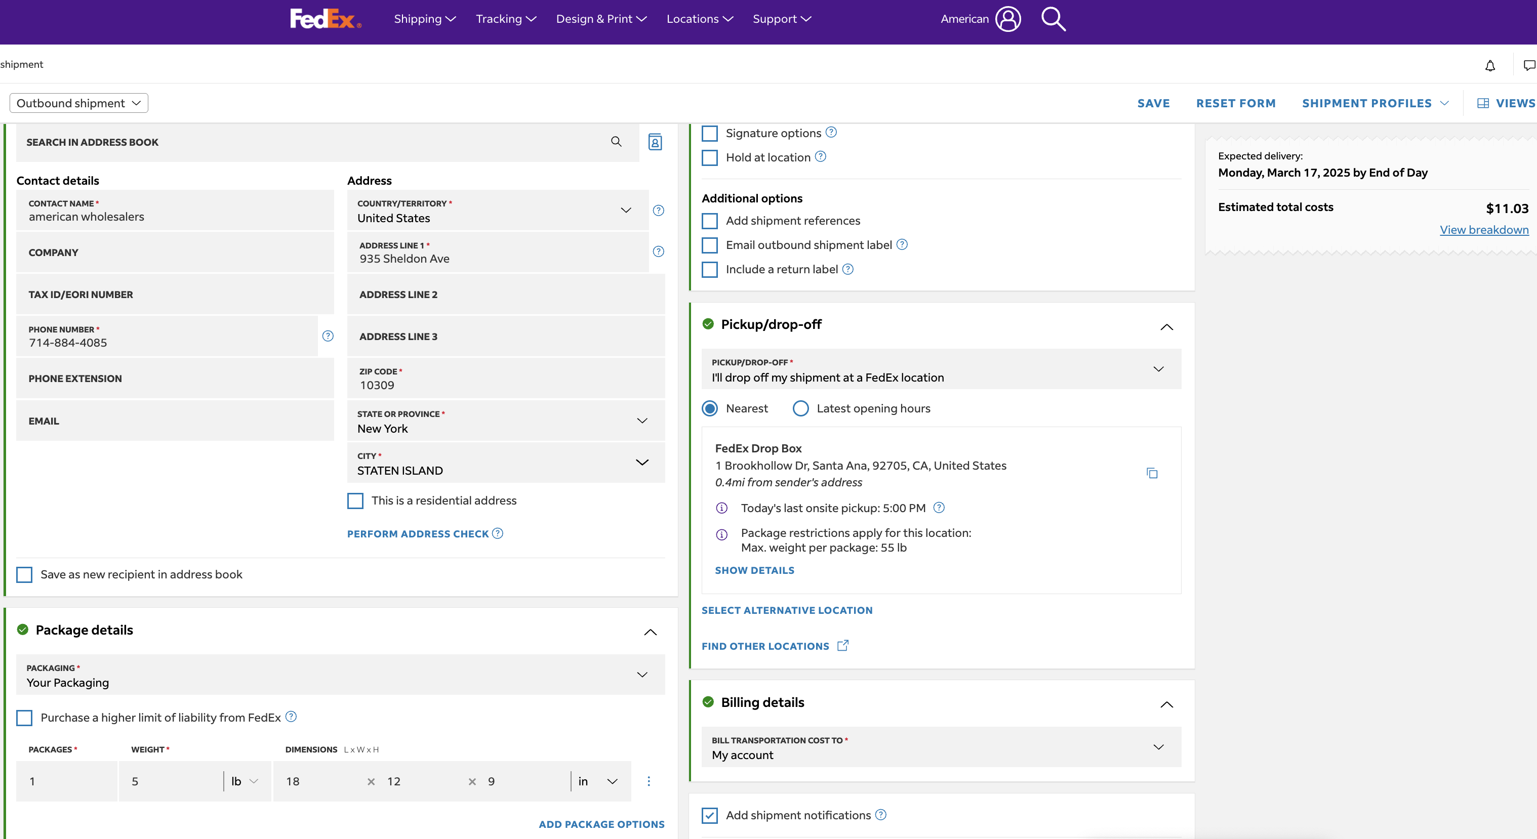The height and width of the screenshot is (839, 1537).
Task: Click the search magnifier in header
Action: (1053, 19)
